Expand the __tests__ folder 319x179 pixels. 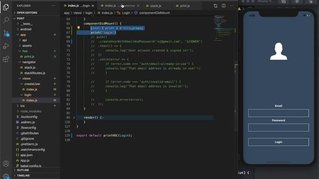26,24
